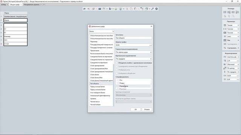This screenshot has height=135, width=241.
Task: Click the font icon in Форматирование
Action: 225,57
